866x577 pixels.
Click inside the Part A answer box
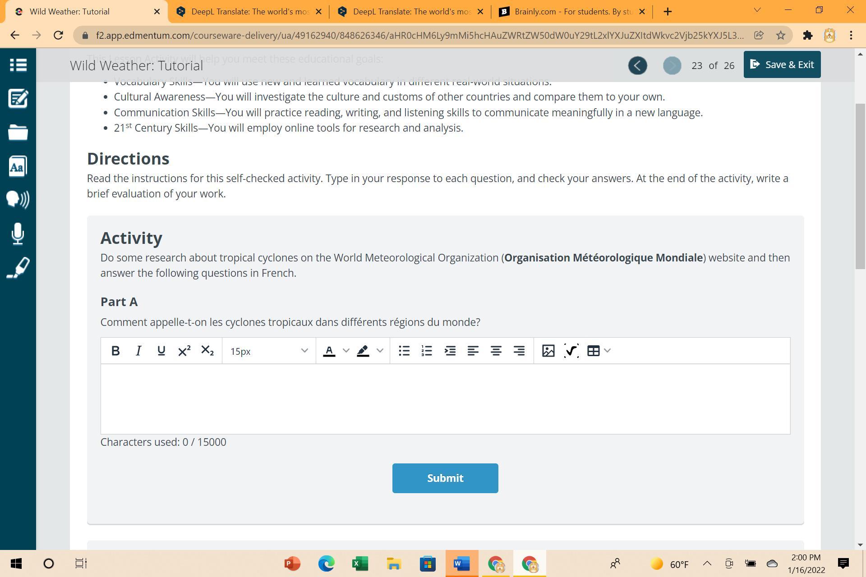tap(445, 399)
